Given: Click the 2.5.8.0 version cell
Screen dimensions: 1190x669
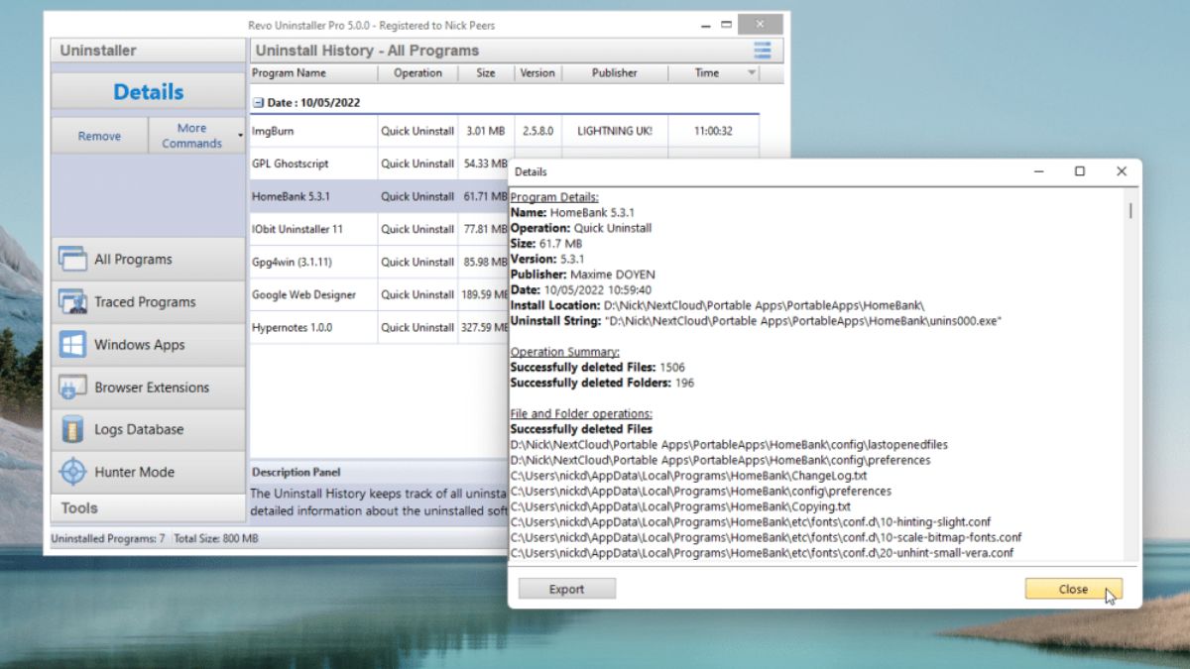Looking at the screenshot, I should click(x=537, y=131).
